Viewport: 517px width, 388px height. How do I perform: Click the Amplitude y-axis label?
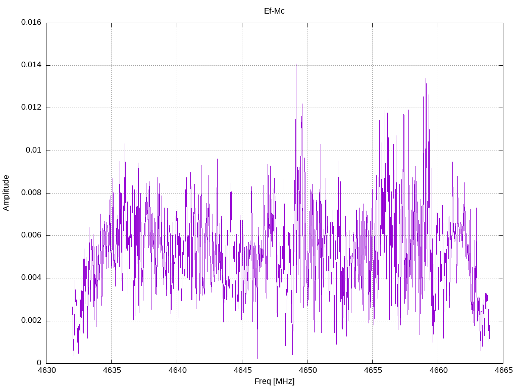(6, 193)
